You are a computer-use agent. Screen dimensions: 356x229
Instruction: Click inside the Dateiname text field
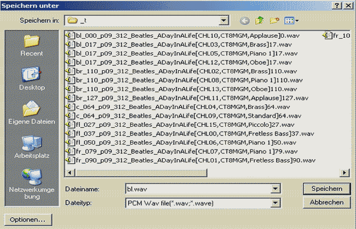tap(198, 189)
